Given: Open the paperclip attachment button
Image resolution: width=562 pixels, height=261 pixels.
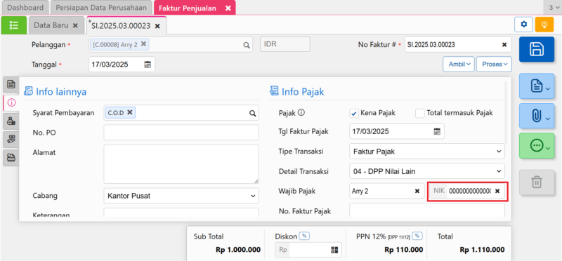Looking at the screenshot, I should (x=537, y=116).
